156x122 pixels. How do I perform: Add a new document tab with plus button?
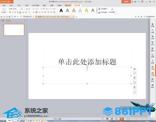(76, 17)
